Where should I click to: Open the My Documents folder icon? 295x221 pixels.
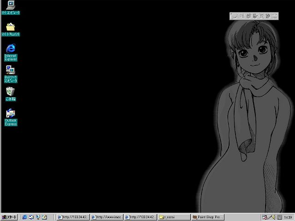pyautogui.click(x=11, y=27)
